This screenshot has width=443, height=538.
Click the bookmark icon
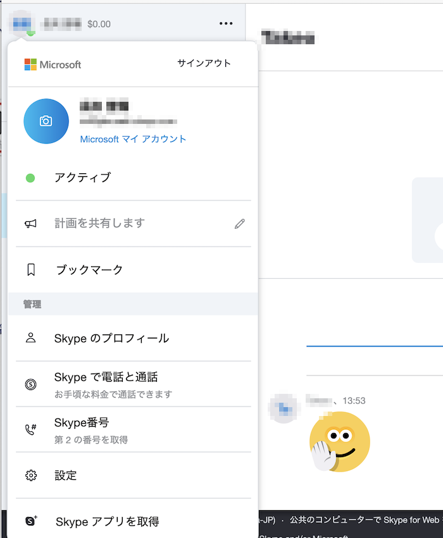click(31, 270)
